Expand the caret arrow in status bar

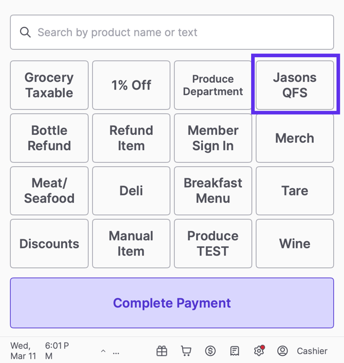click(103, 352)
